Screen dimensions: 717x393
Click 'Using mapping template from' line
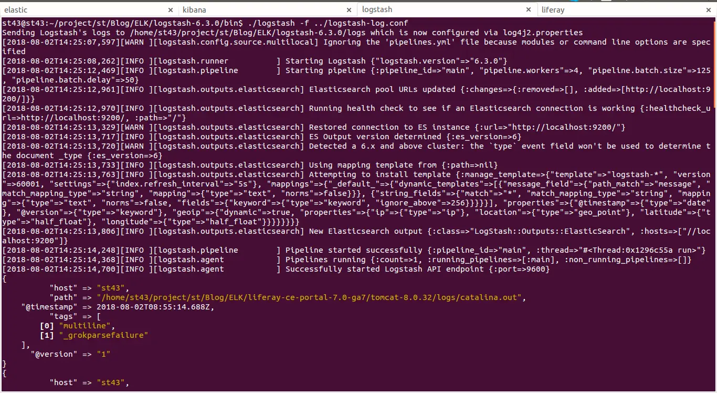coord(250,165)
